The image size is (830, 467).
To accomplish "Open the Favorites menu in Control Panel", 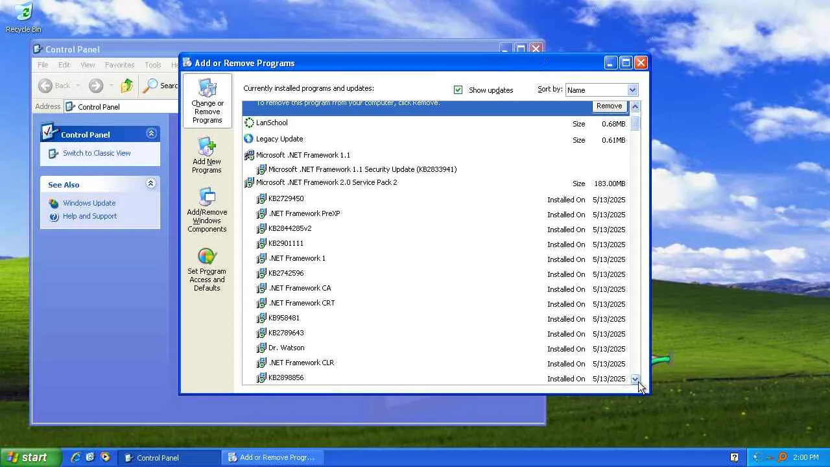I will click(x=120, y=65).
